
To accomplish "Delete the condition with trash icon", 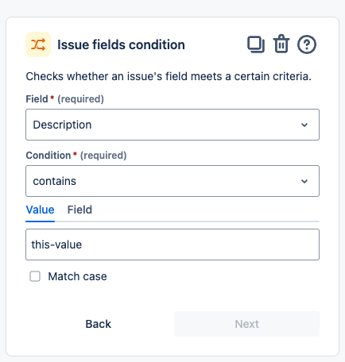I will pos(281,44).
